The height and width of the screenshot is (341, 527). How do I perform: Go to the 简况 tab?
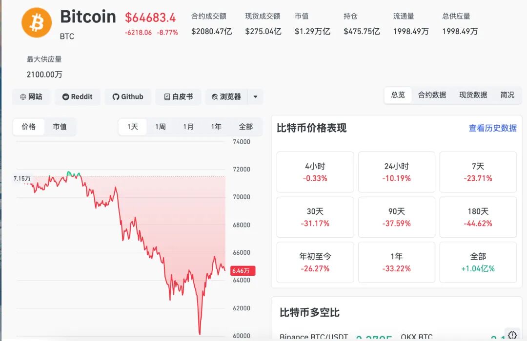[507, 95]
